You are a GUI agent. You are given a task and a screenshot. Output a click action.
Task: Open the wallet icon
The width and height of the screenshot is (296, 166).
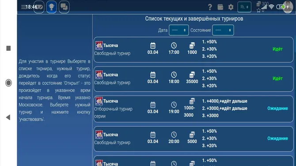[220, 7]
